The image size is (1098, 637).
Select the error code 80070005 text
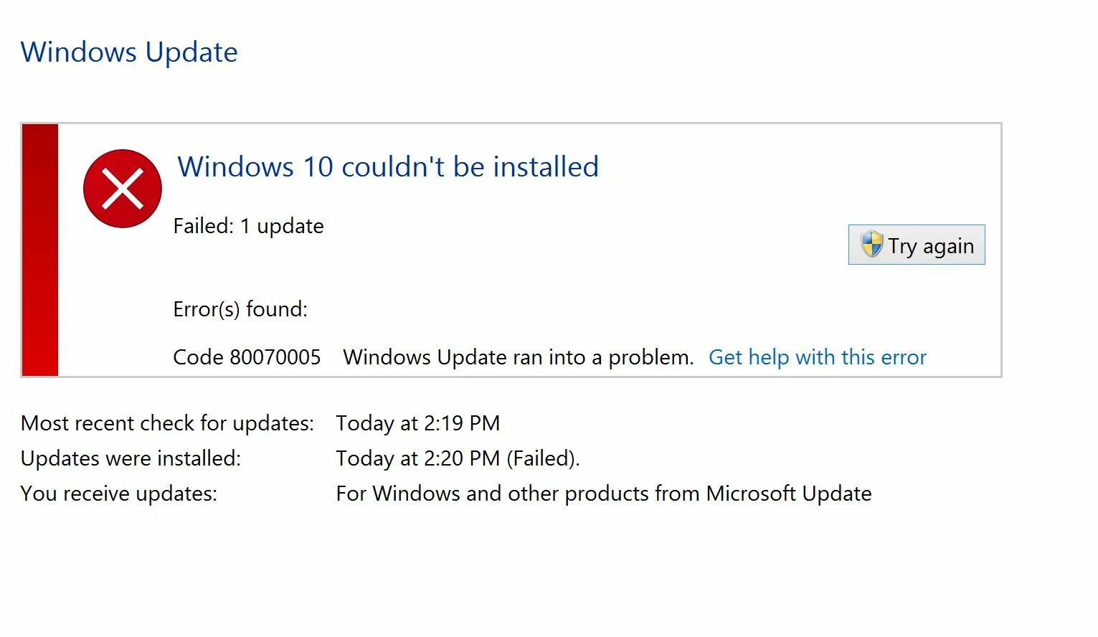coord(275,357)
